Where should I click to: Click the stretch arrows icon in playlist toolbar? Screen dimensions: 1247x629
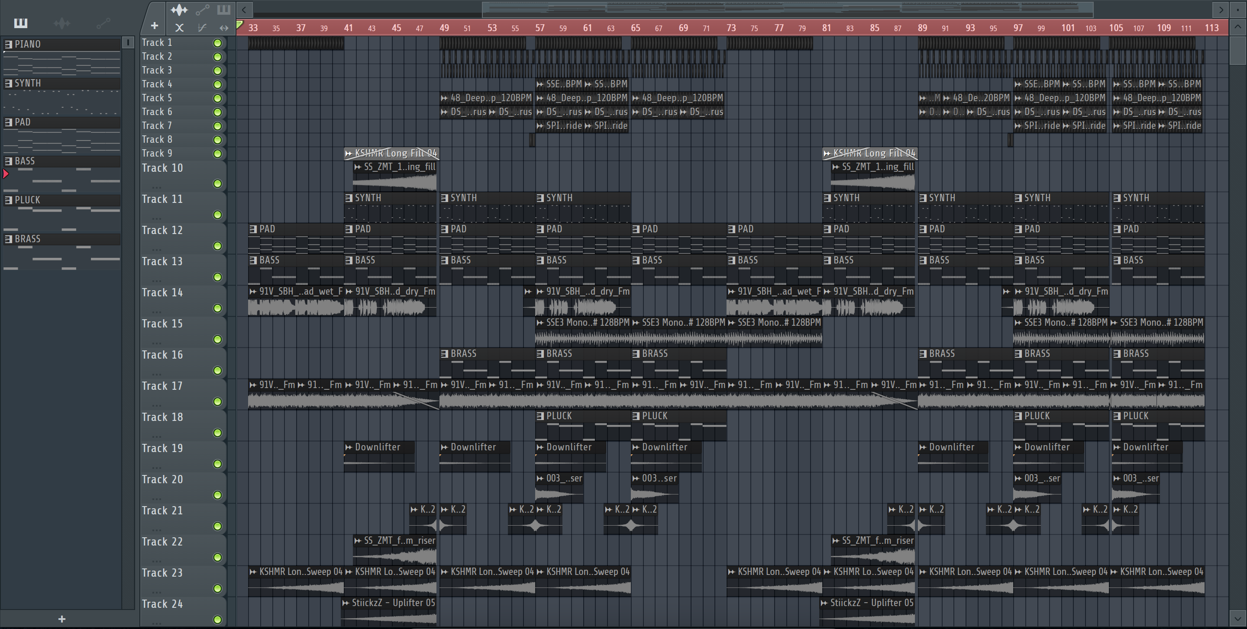(224, 28)
